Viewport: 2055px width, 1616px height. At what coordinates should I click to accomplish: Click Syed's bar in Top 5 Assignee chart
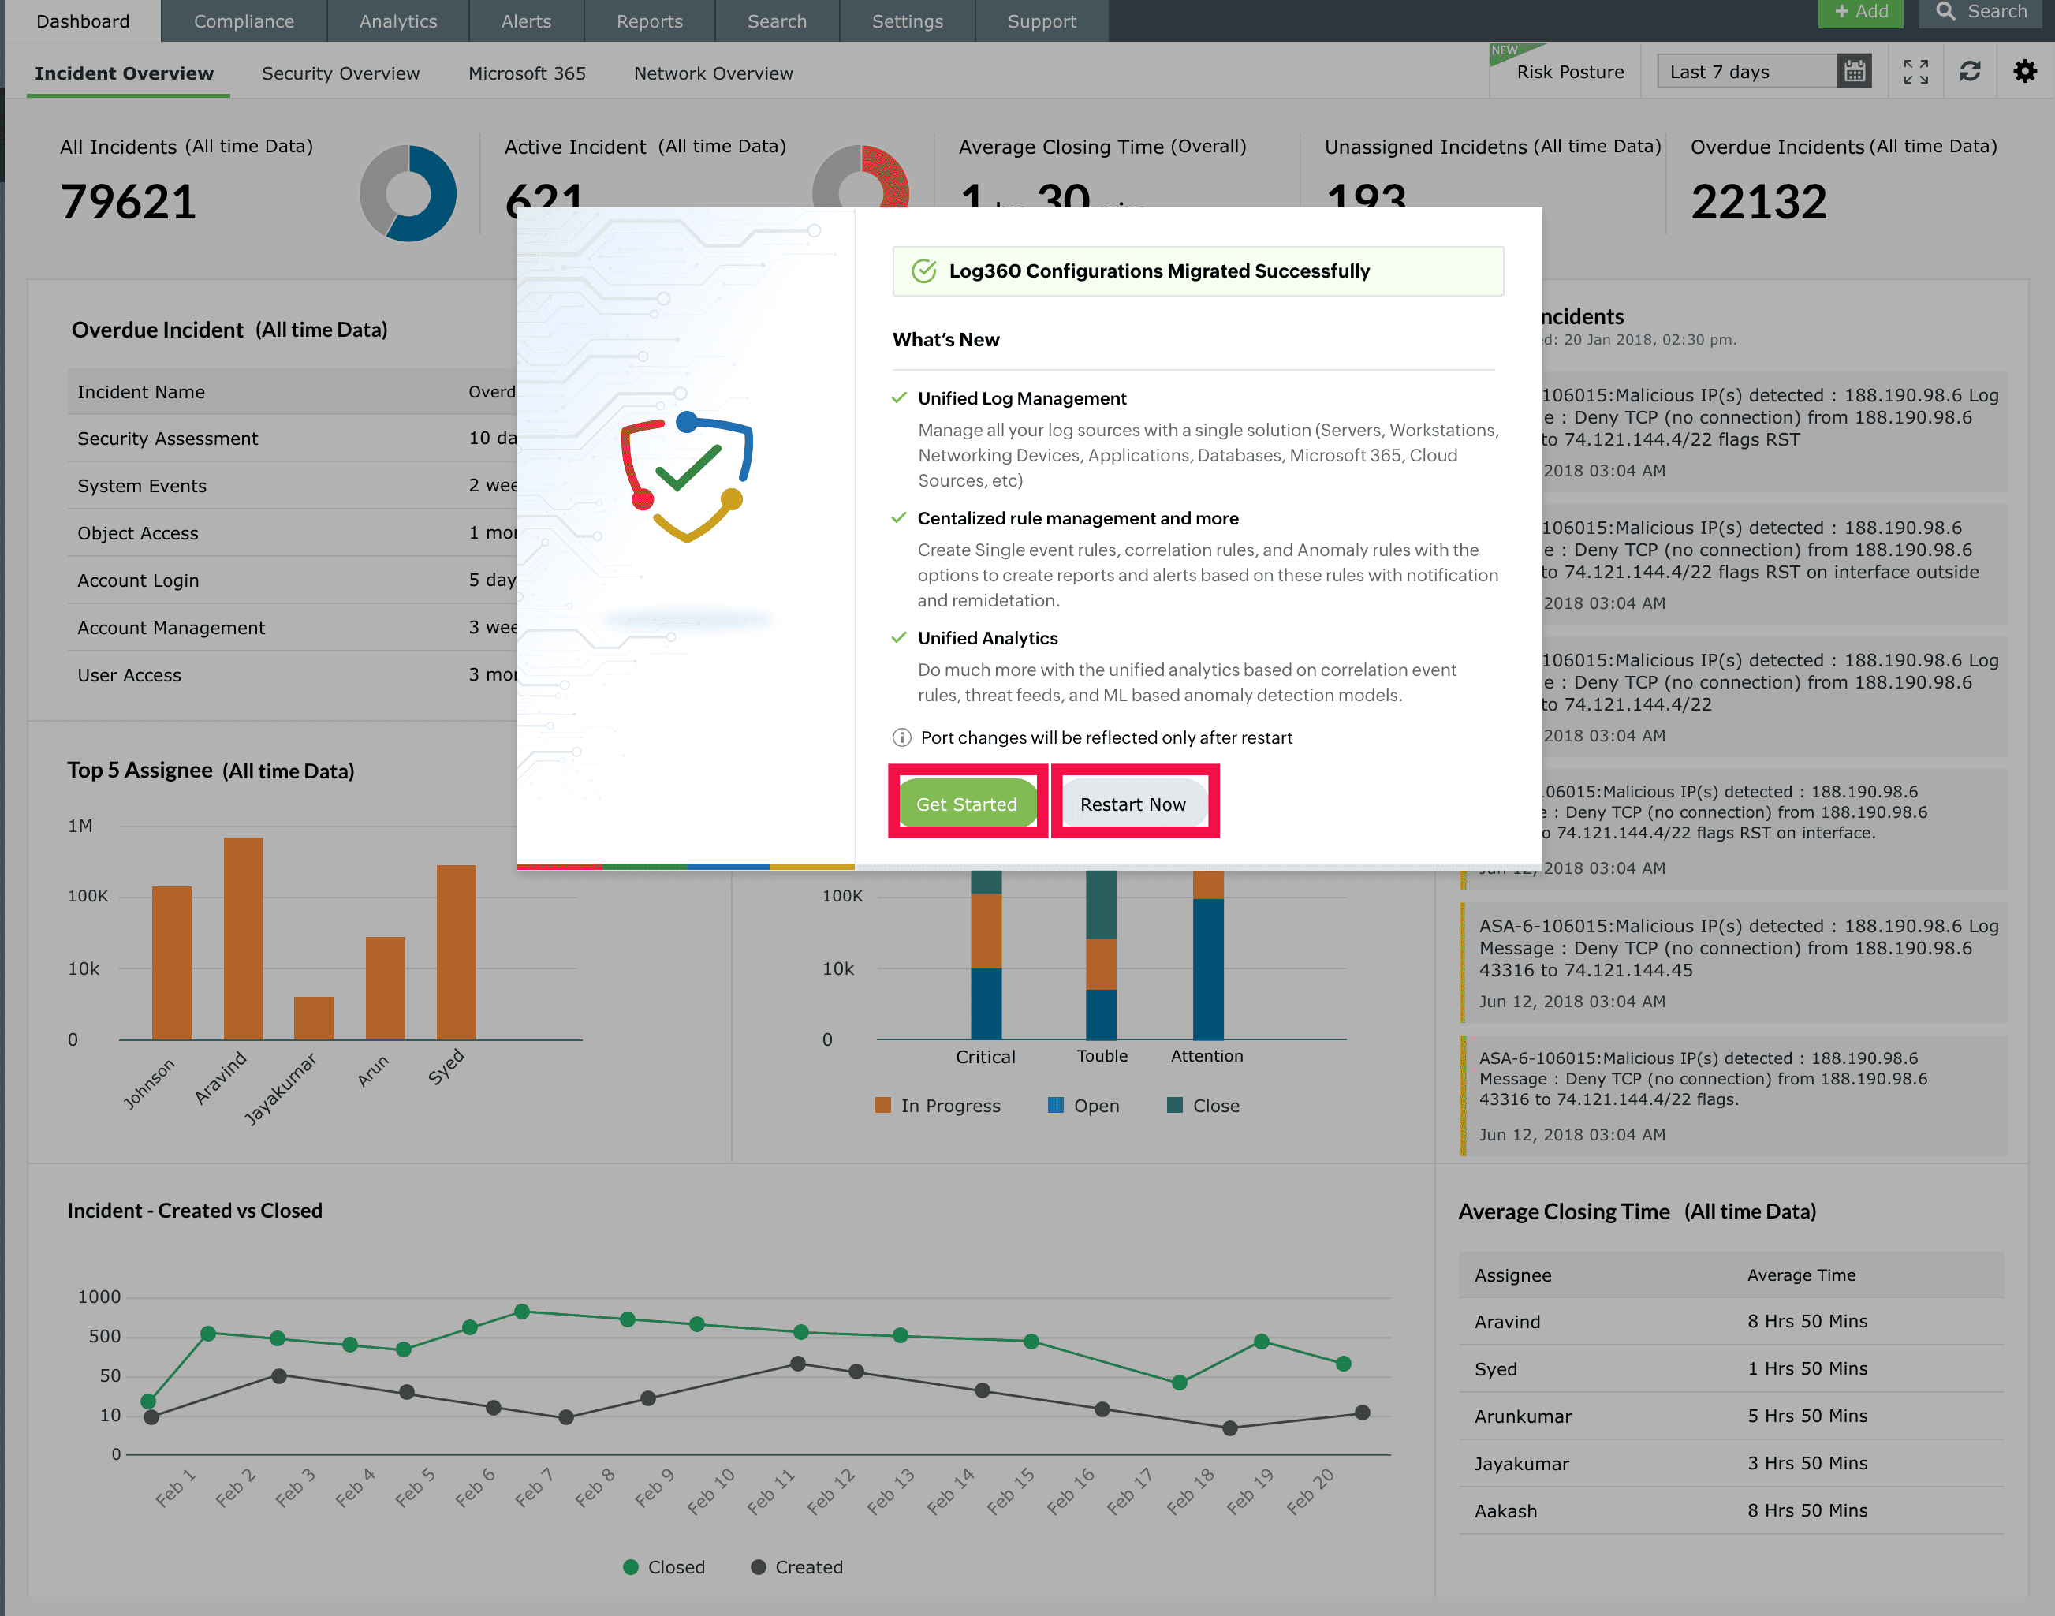click(x=456, y=952)
